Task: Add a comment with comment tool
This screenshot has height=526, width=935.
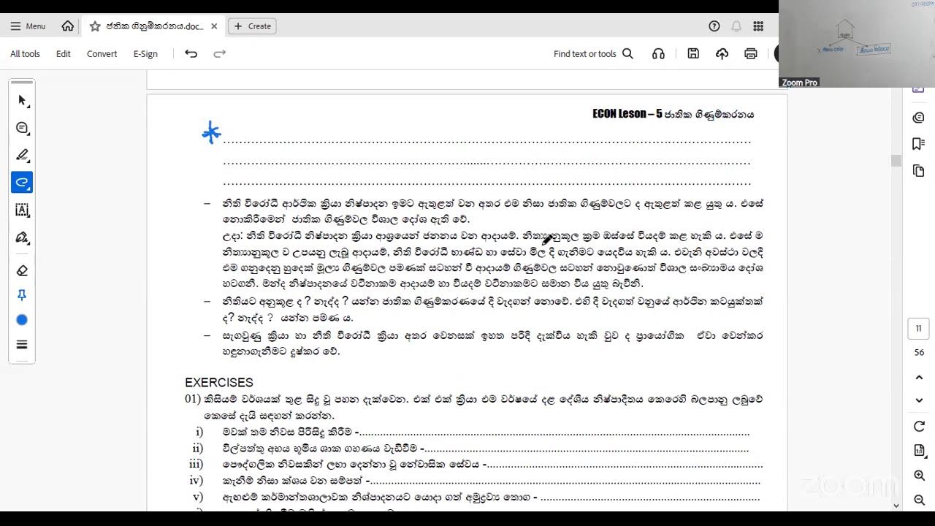Action: (22, 128)
